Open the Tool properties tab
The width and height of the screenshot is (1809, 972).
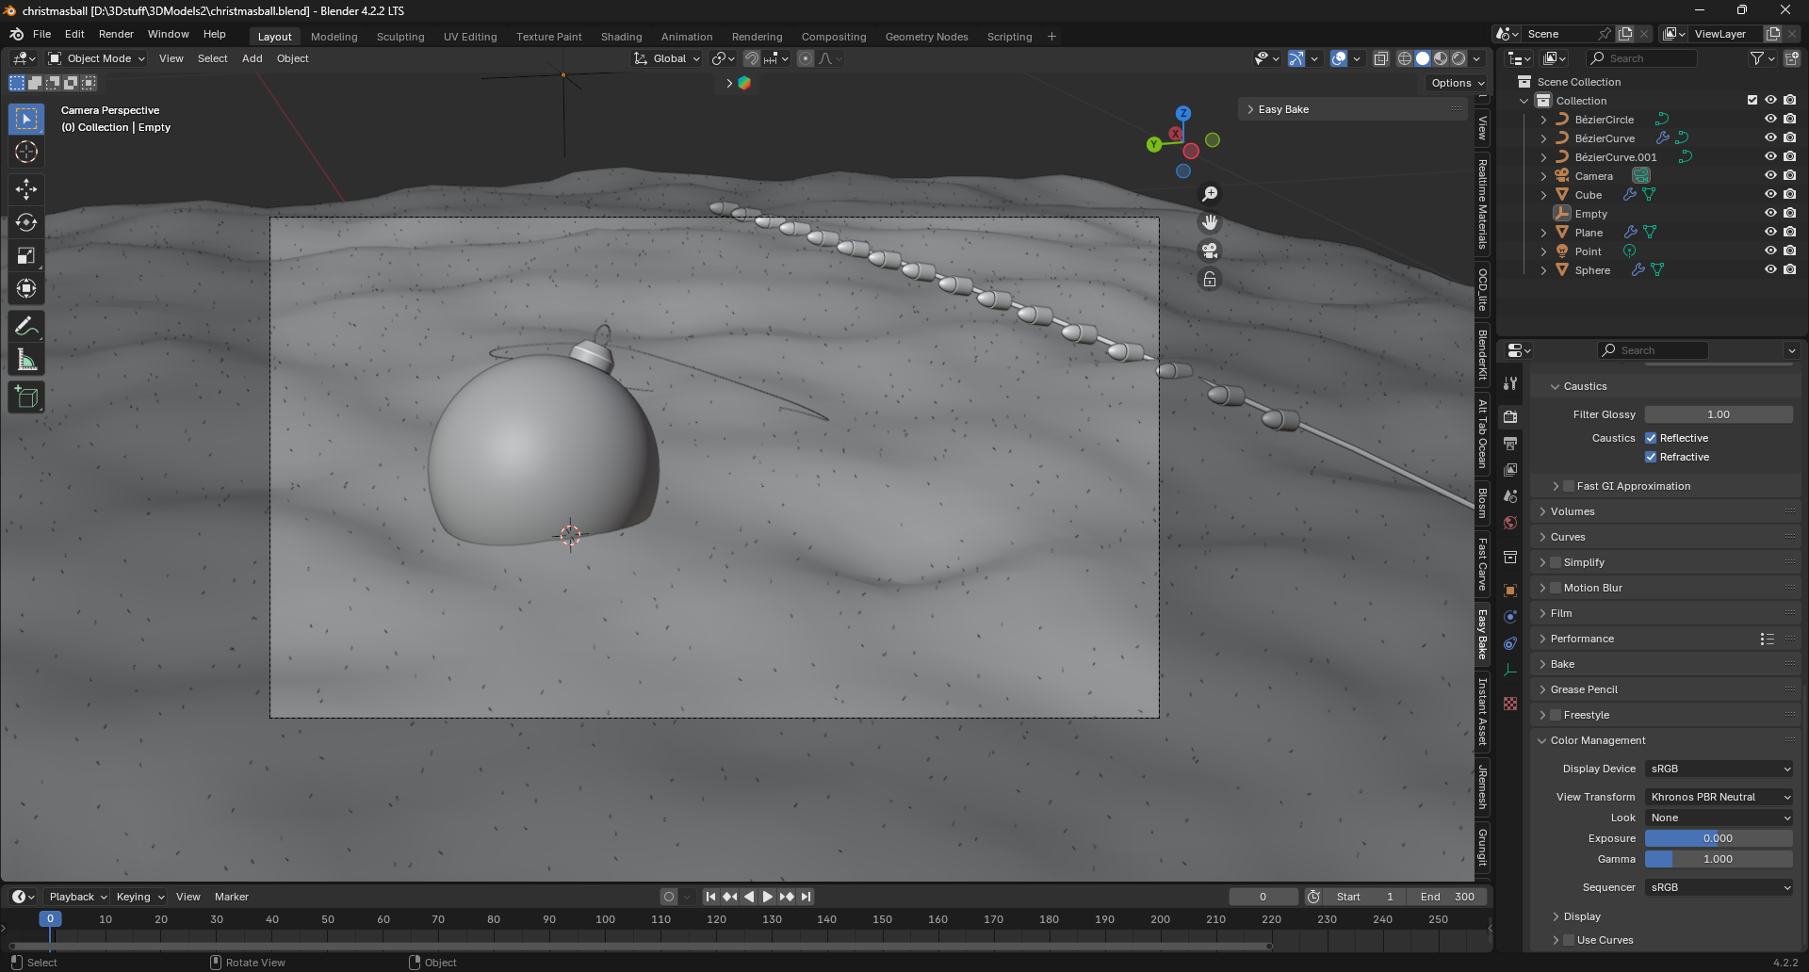tap(1510, 383)
